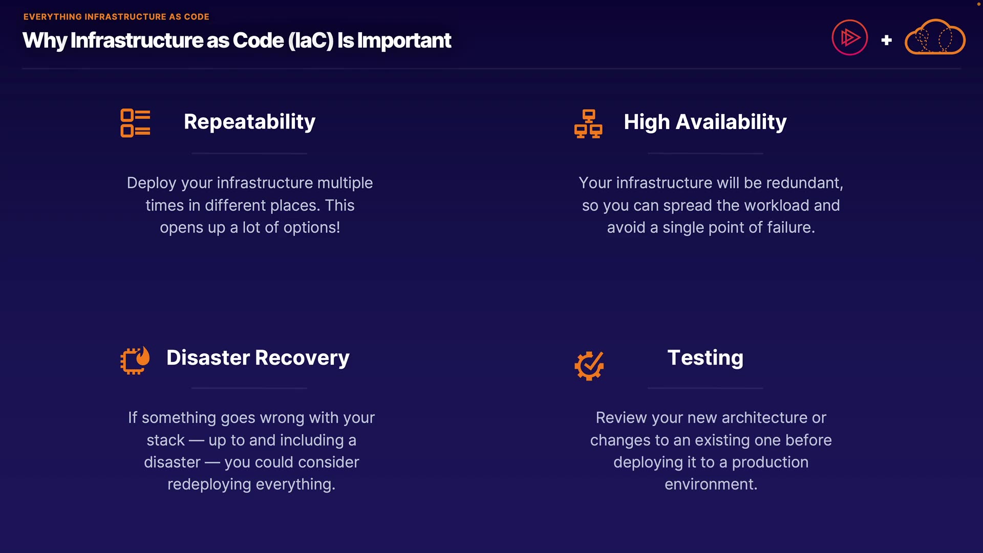Click the paragraph about deploying infrastructure multiple times
The image size is (983, 553).
pos(250,205)
